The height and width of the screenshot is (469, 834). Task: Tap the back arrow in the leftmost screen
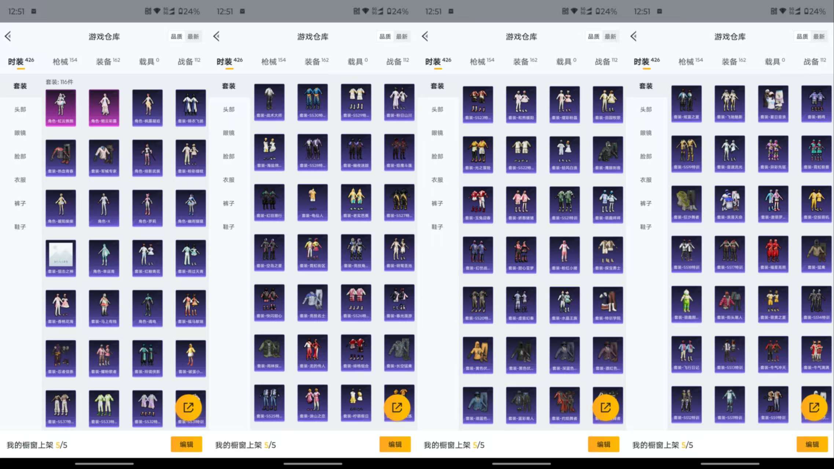pos(8,36)
